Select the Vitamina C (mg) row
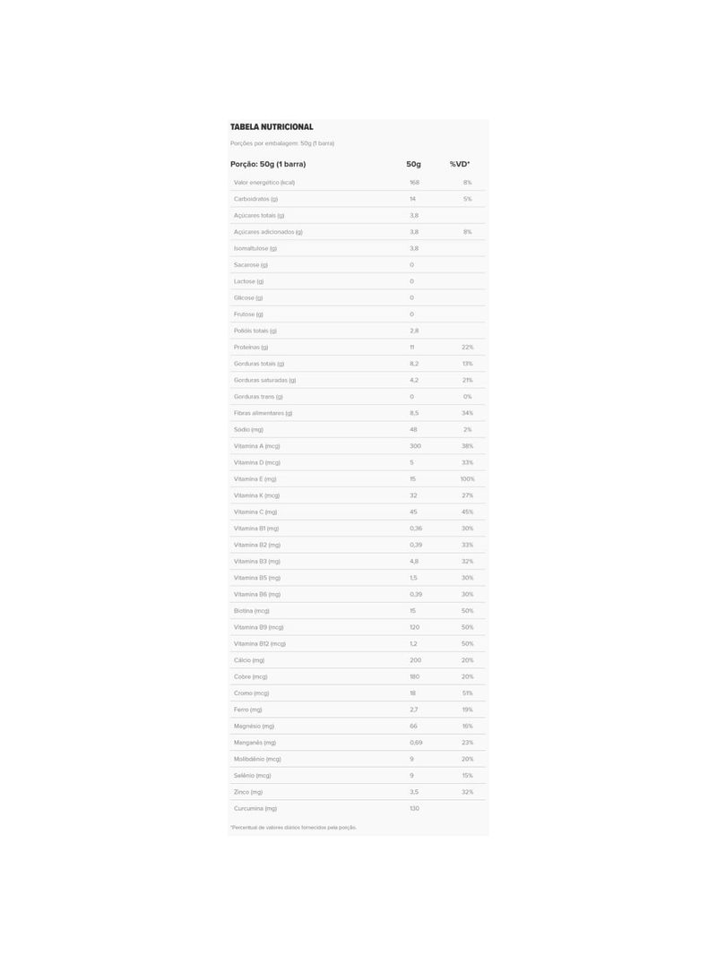Image resolution: width=717 pixels, height=955 pixels. coord(358,511)
